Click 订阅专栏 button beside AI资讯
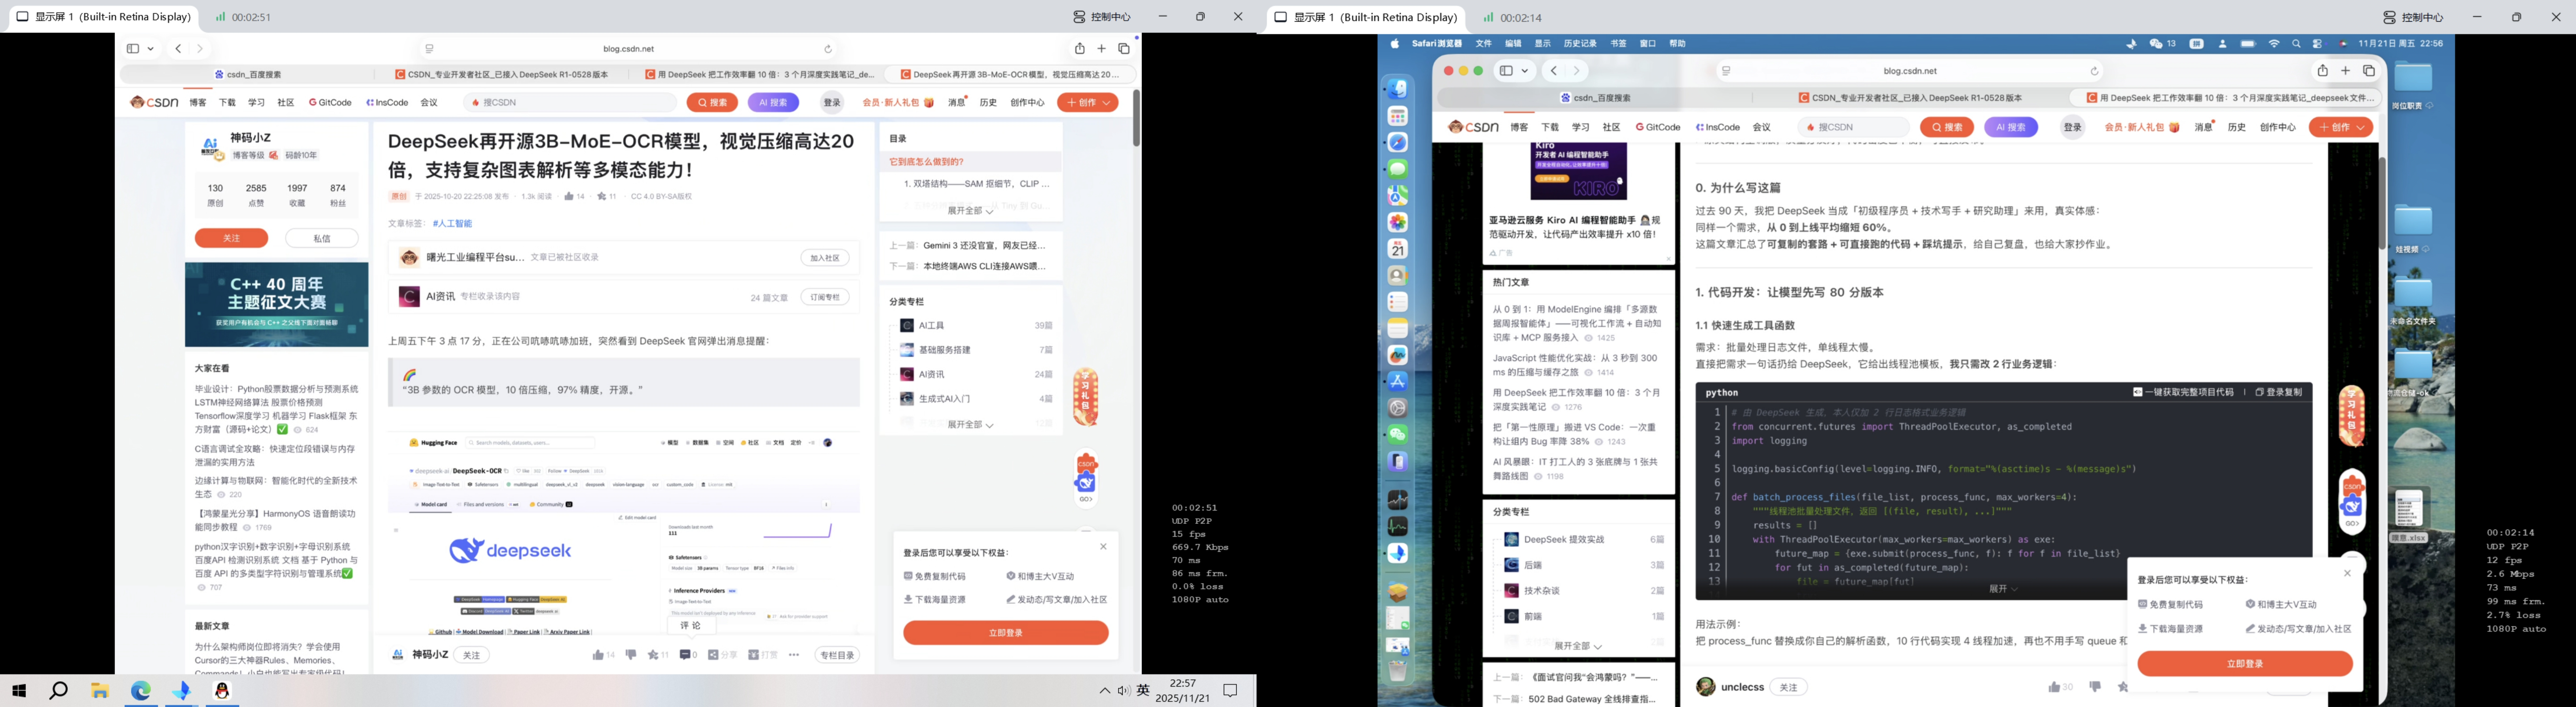This screenshot has width=2576, height=707. 825,297
